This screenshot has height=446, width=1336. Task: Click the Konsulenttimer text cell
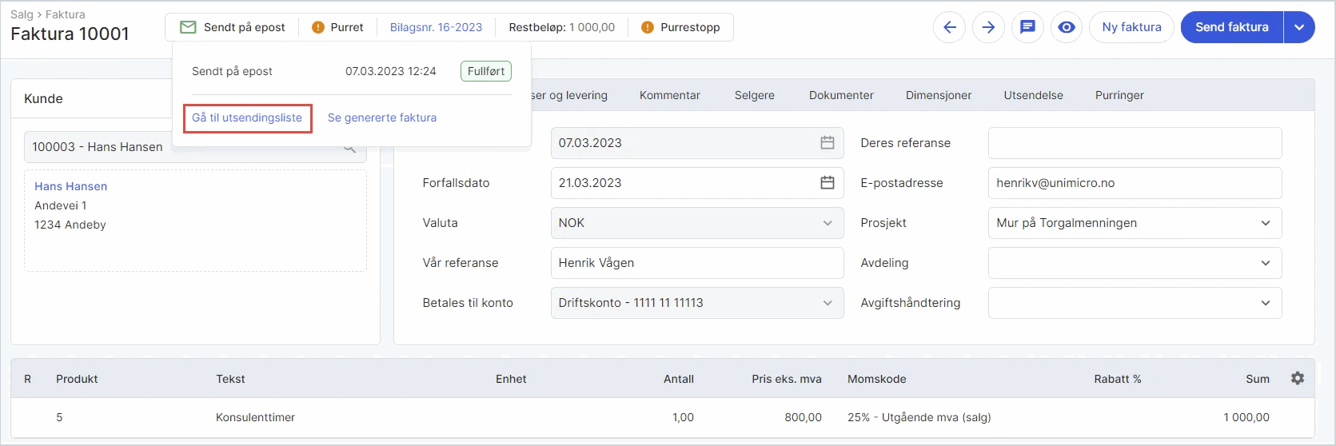[x=255, y=417]
